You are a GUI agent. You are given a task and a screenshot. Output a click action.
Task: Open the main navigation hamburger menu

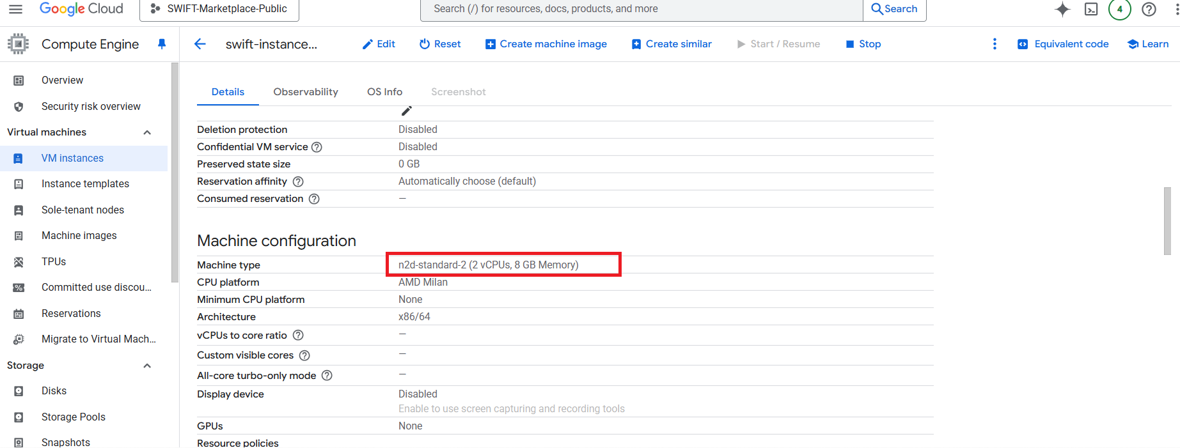tap(15, 9)
